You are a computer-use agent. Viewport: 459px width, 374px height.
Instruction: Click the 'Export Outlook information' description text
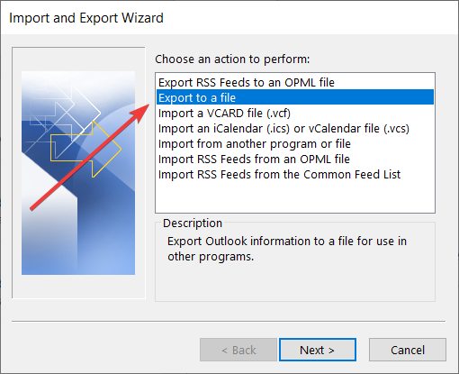(x=287, y=249)
